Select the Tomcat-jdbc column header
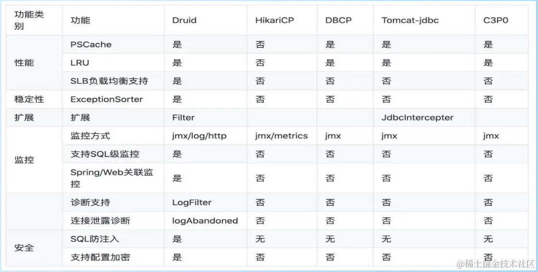The image size is (538, 272). pos(424,20)
